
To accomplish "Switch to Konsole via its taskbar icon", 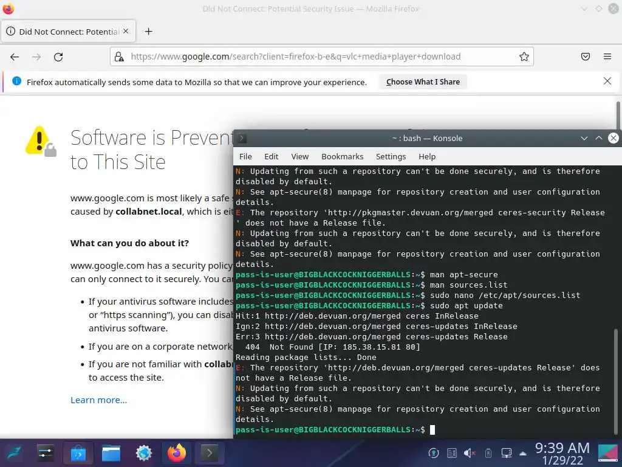I will coord(210,453).
